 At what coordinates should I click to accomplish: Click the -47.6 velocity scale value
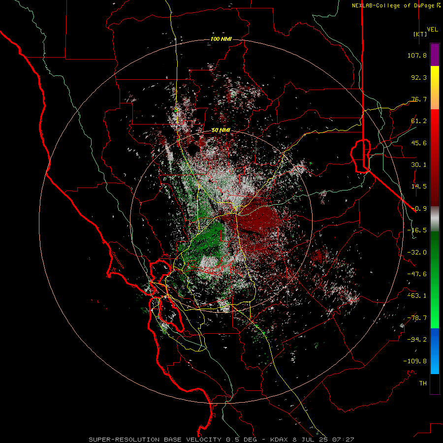point(417,274)
